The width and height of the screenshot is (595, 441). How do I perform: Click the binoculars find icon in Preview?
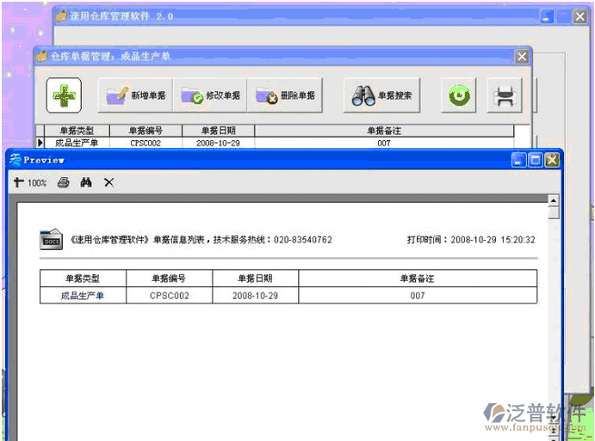[x=86, y=182]
